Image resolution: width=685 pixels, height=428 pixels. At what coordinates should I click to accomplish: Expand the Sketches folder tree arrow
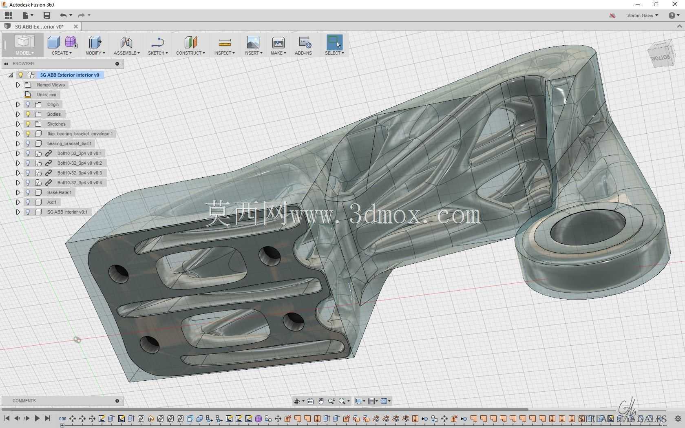pos(18,124)
